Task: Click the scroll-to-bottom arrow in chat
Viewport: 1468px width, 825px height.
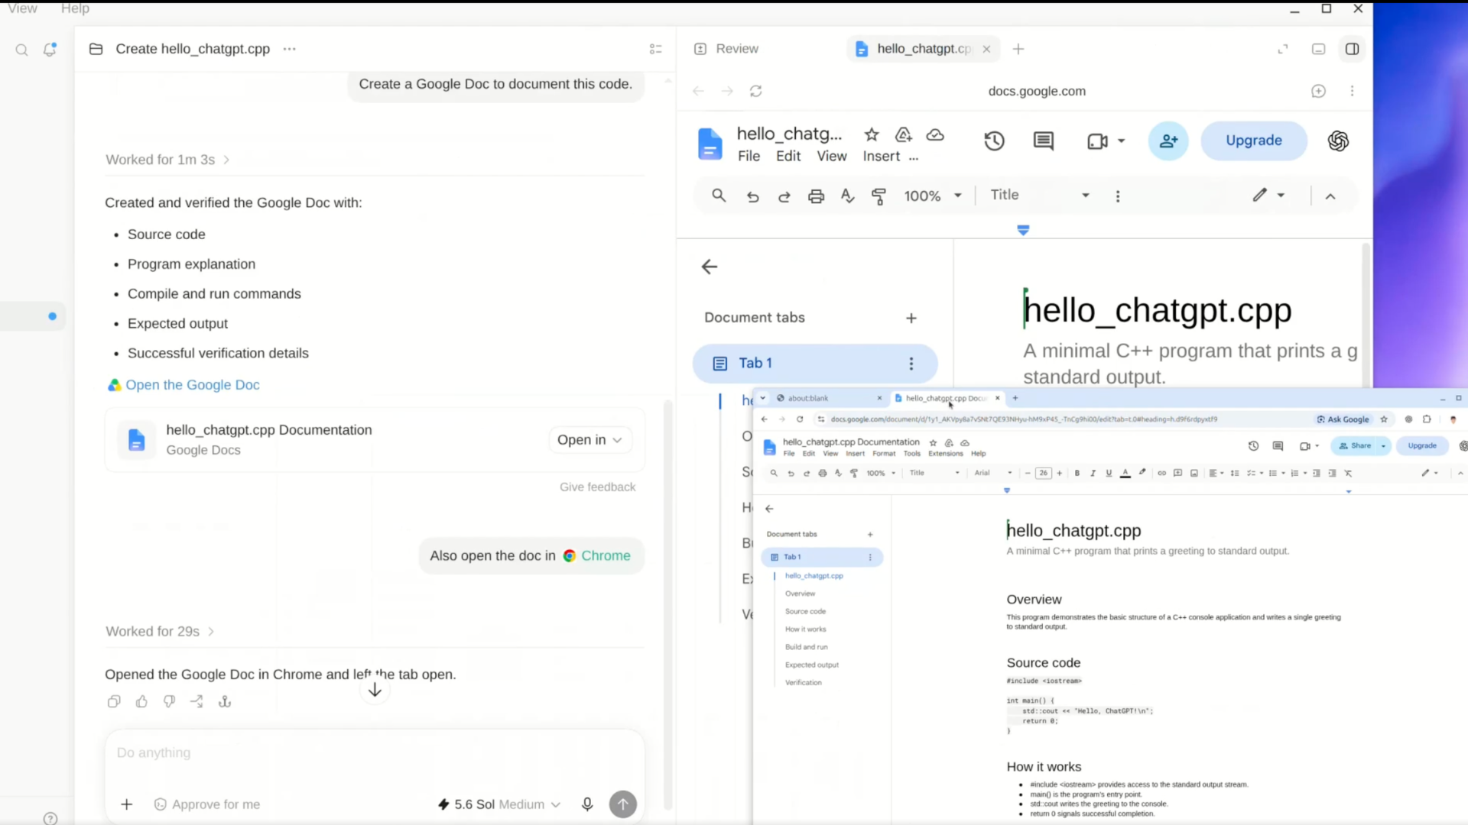Action: (x=375, y=690)
